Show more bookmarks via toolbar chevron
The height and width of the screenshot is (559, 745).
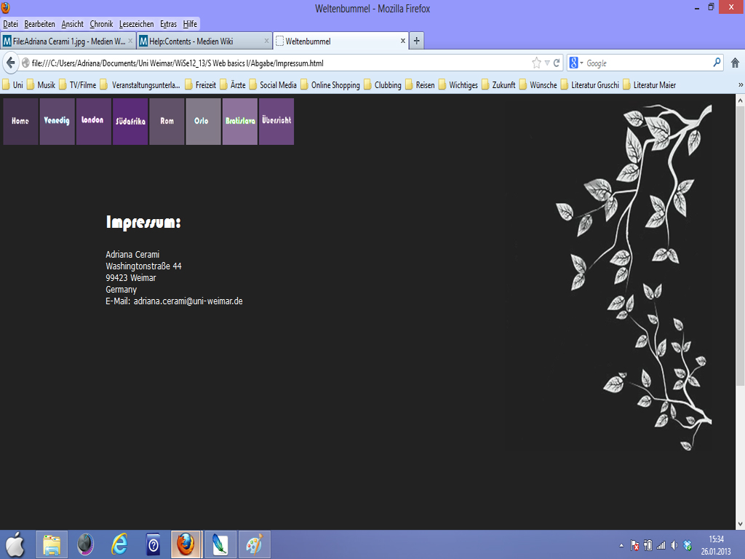[x=740, y=84]
